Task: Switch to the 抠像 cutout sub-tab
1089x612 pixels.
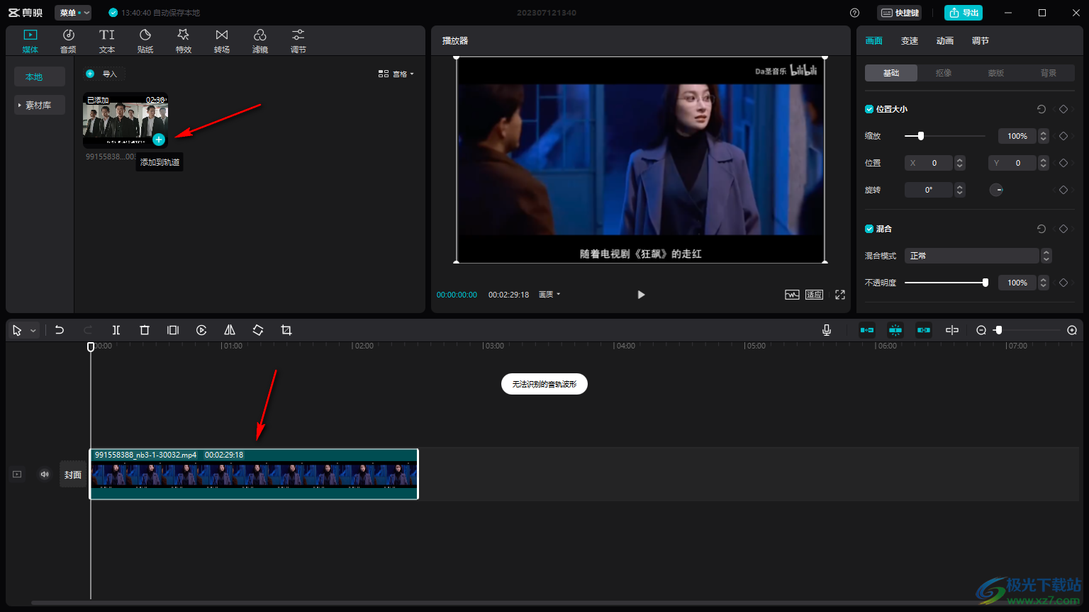Action: point(944,73)
